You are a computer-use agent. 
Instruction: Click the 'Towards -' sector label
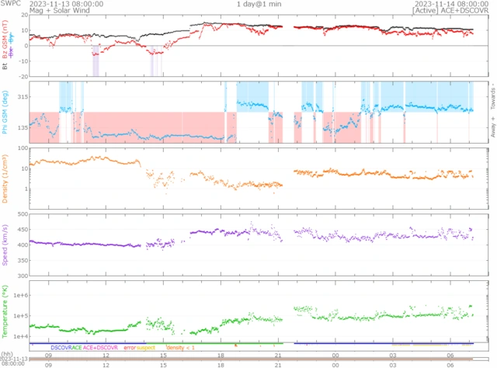point(493,96)
